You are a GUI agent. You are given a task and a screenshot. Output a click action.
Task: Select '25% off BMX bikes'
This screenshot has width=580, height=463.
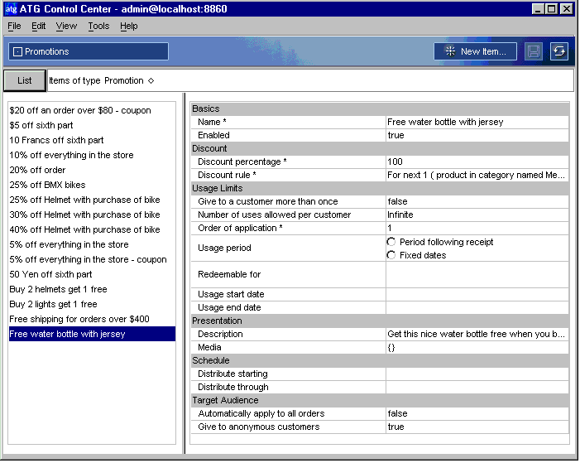(x=92, y=185)
